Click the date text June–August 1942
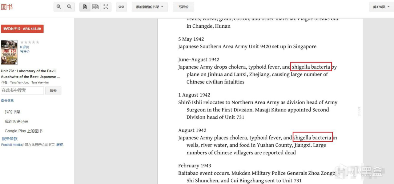The height and width of the screenshot is (184, 394). point(199,60)
